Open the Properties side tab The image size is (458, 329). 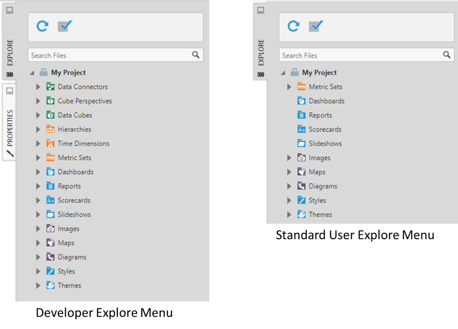(10, 128)
